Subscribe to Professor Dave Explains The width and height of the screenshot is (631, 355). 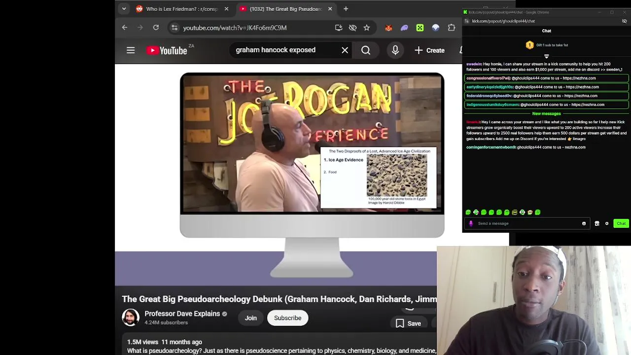click(x=287, y=318)
